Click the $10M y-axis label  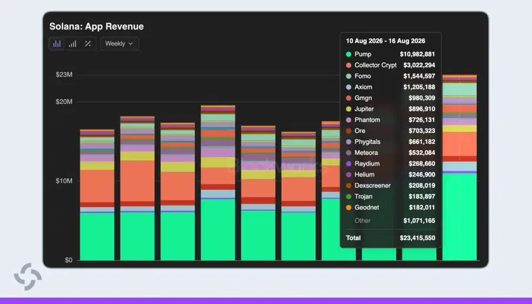pyautogui.click(x=64, y=181)
